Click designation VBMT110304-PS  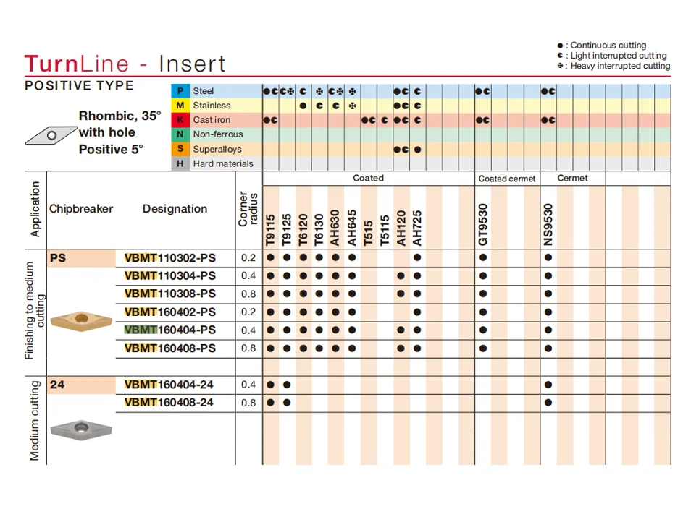tap(170, 276)
